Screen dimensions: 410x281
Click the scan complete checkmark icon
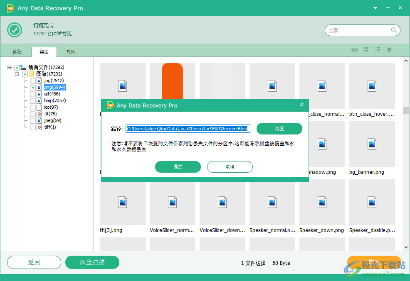point(15,30)
